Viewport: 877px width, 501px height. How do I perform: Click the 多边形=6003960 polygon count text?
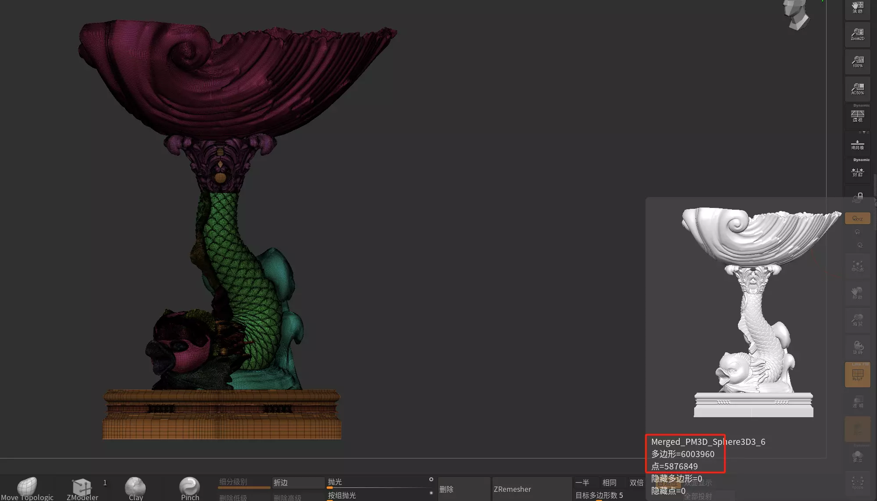click(683, 454)
